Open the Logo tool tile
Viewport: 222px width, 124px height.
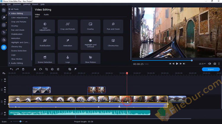tap(68, 59)
